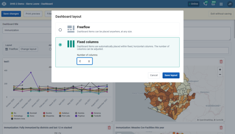Delete the Fully immunized by districts item
The image size is (235, 134).
click(109, 127)
